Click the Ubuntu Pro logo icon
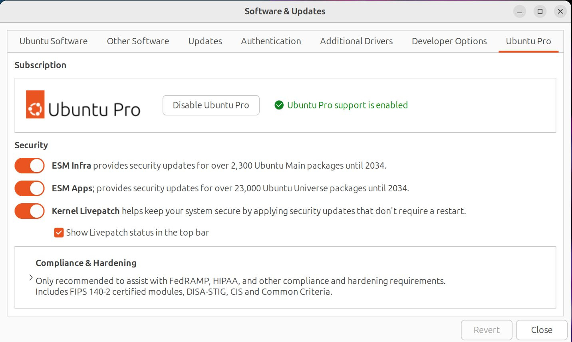The width and height of the screenshot is (572, 342). (x=35, y=104)
